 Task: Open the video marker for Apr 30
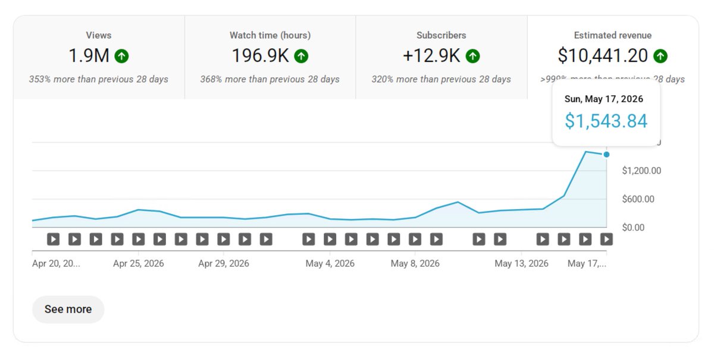[x=245, y=239]
